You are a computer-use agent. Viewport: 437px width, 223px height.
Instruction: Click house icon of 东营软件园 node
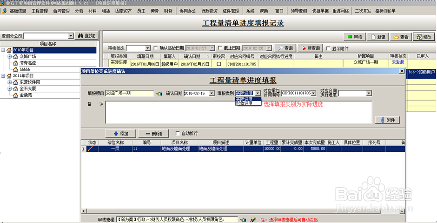(x=16, y=82)
